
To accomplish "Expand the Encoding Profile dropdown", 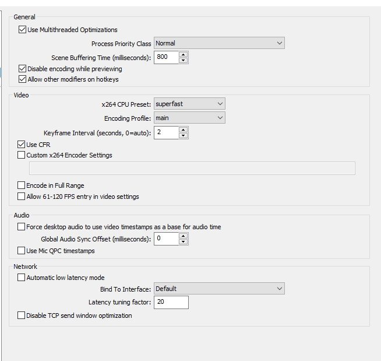I will (x=189, y=118).
